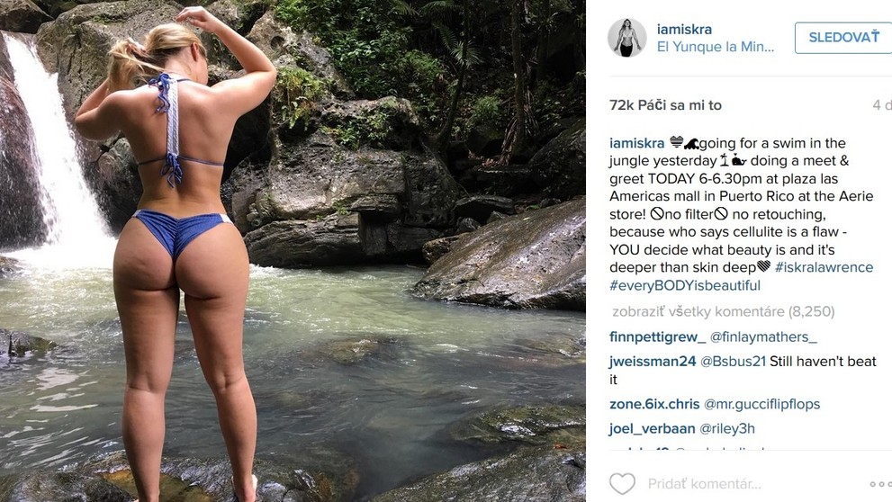The height and width of the screenshot is (502, 892).
Task: Open @Bsbus21 mention link
Action: click(x=733, y=362)
